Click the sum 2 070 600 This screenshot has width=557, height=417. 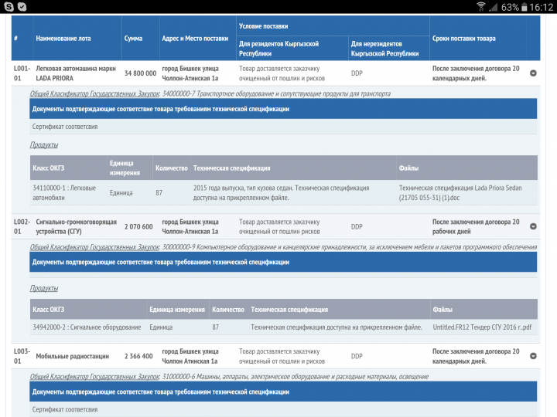138,226
